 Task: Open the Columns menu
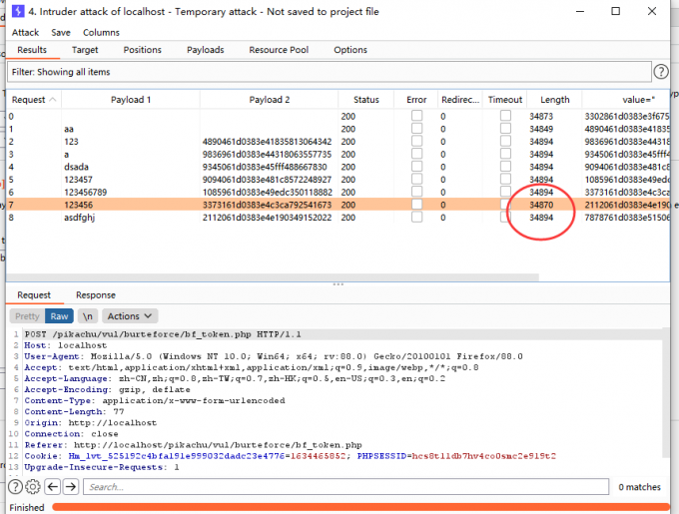[101, 33]
